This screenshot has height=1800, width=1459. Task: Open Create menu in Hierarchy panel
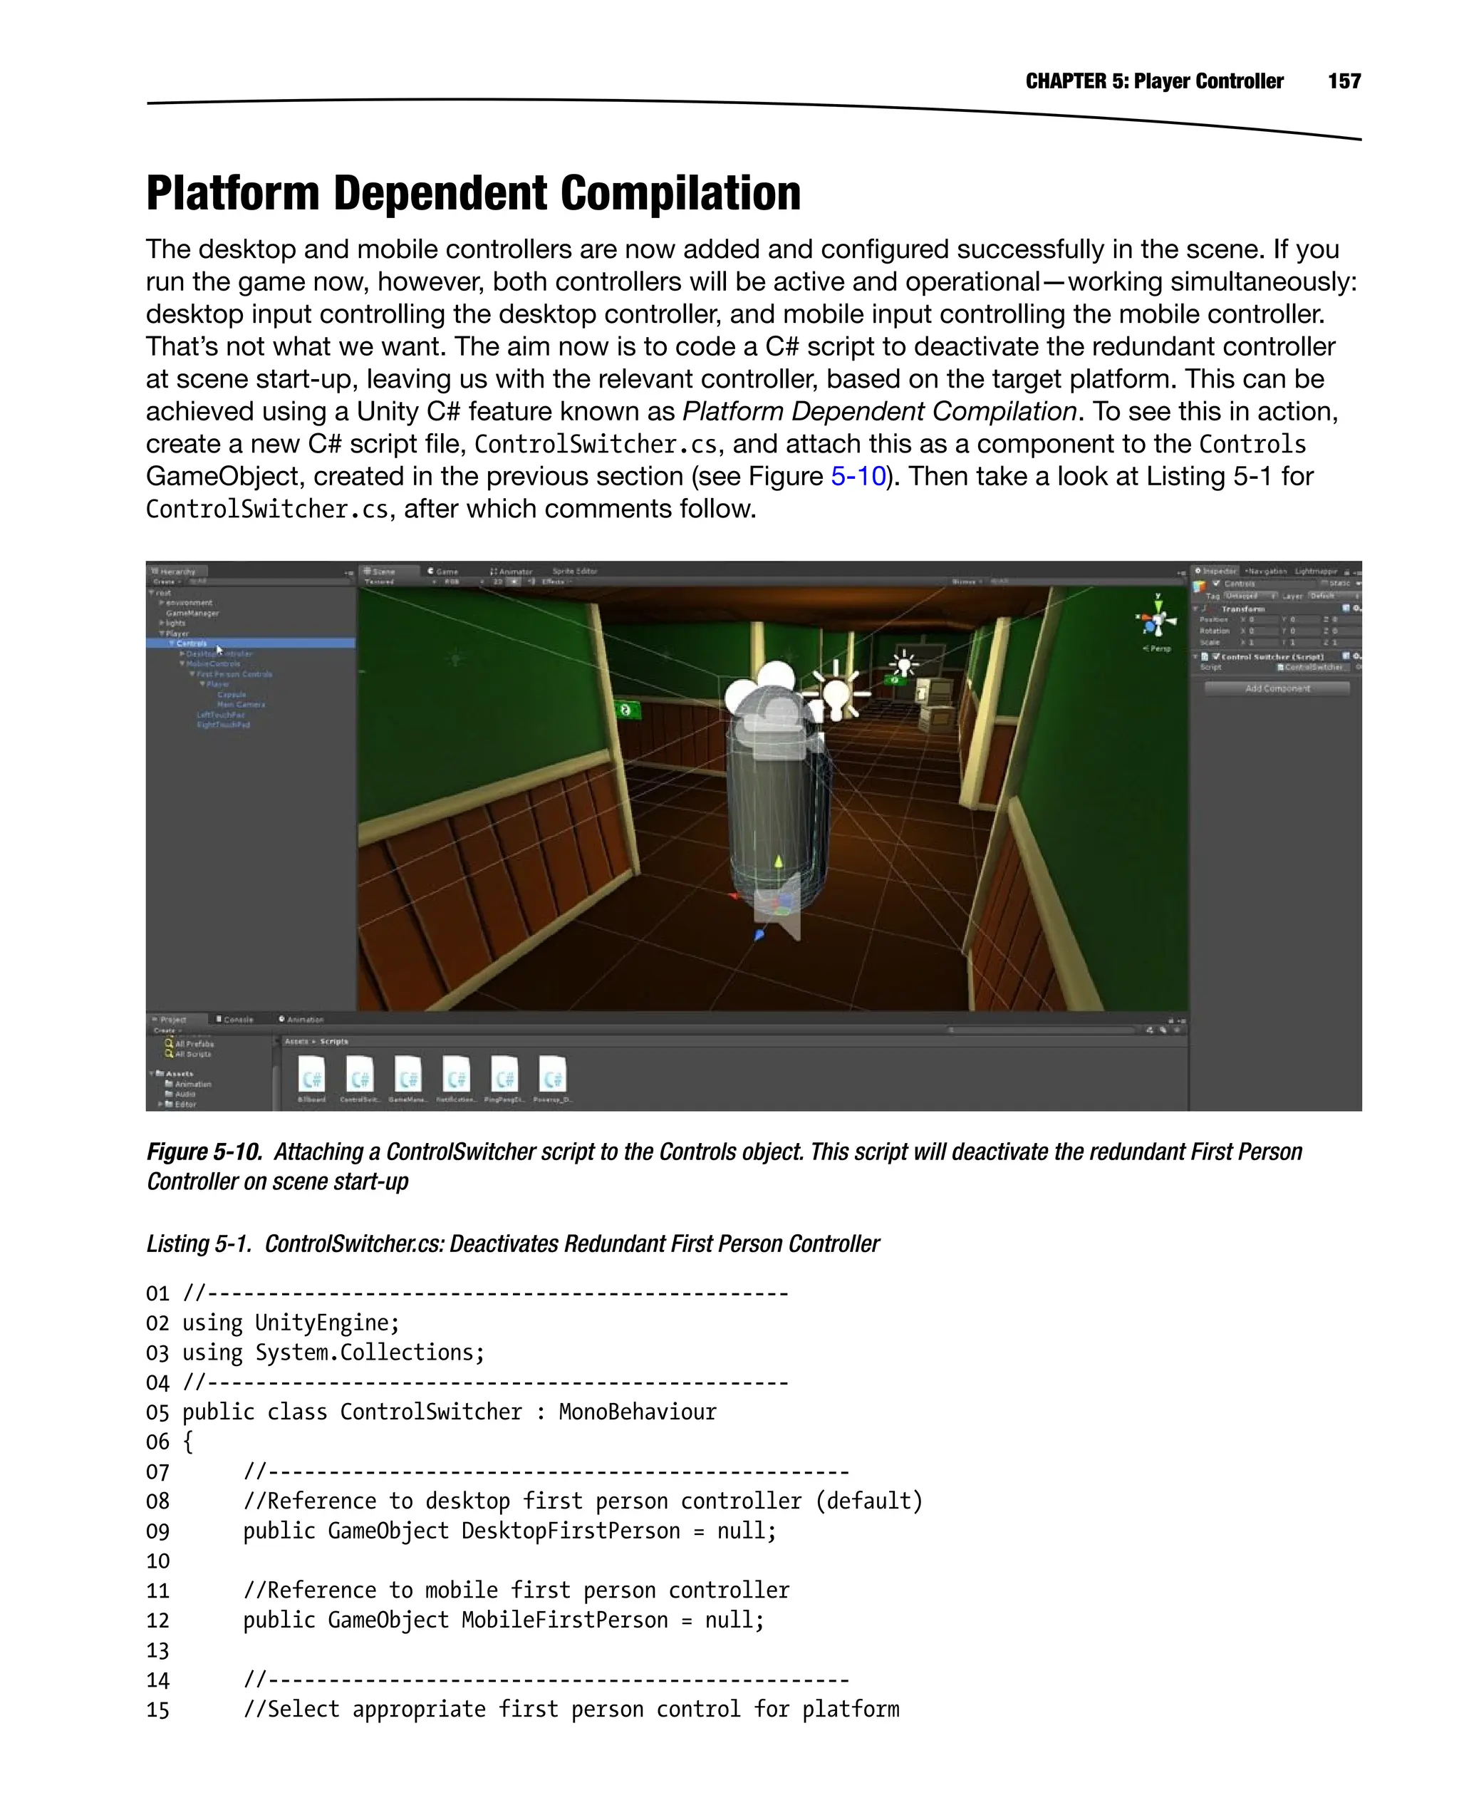click(x=167, y=581)
